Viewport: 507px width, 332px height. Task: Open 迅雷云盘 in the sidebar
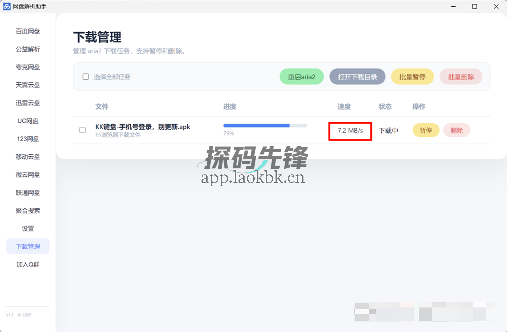28,103
